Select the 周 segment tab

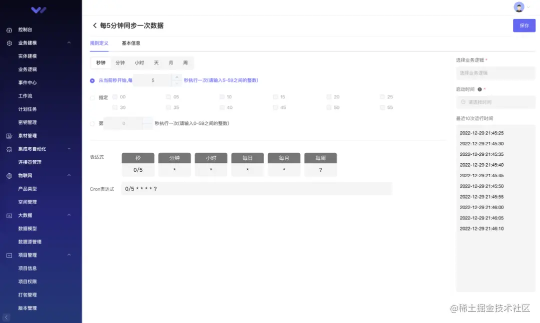coord(185,63)
